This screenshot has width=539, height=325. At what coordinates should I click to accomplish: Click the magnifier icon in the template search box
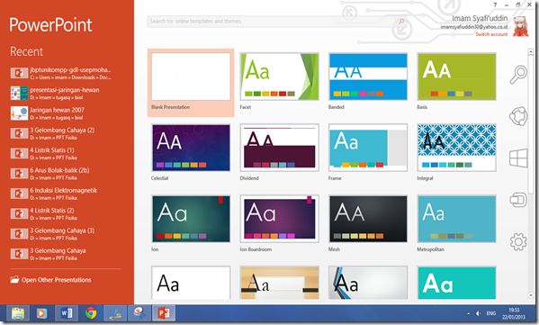[401, 22]
